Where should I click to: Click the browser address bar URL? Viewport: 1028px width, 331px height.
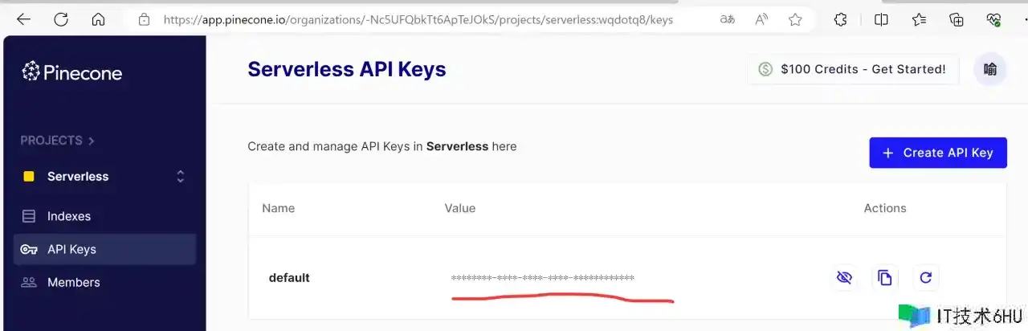(418, 19)
